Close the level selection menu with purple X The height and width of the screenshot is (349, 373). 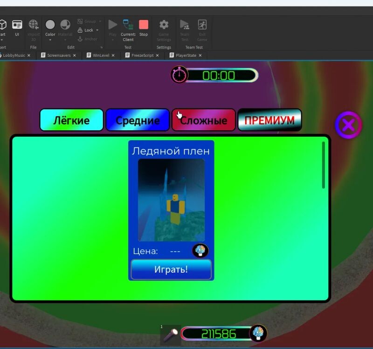tap(348, 125)
